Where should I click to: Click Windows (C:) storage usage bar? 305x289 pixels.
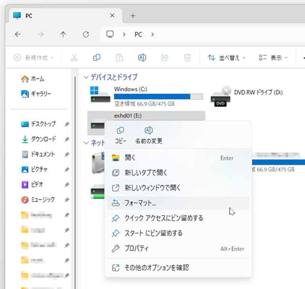pyautogui.click(x=158, y=96)
